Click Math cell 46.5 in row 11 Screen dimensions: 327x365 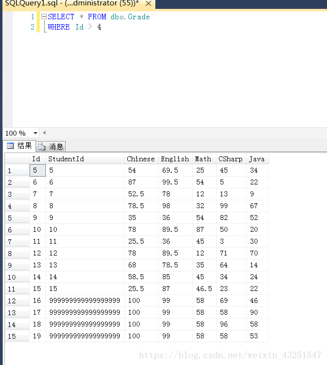point(204,289)
